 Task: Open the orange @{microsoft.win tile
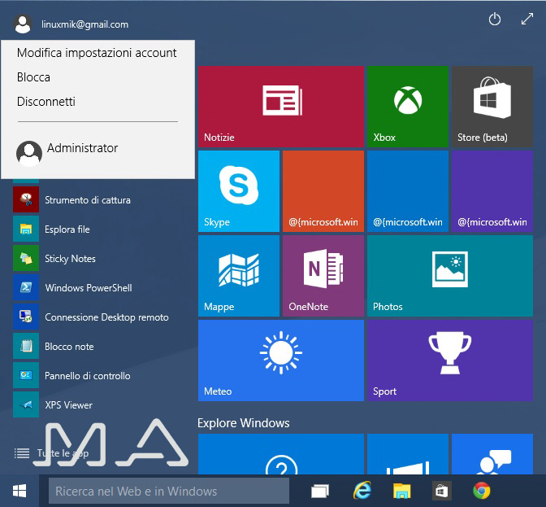coord(323,191)
